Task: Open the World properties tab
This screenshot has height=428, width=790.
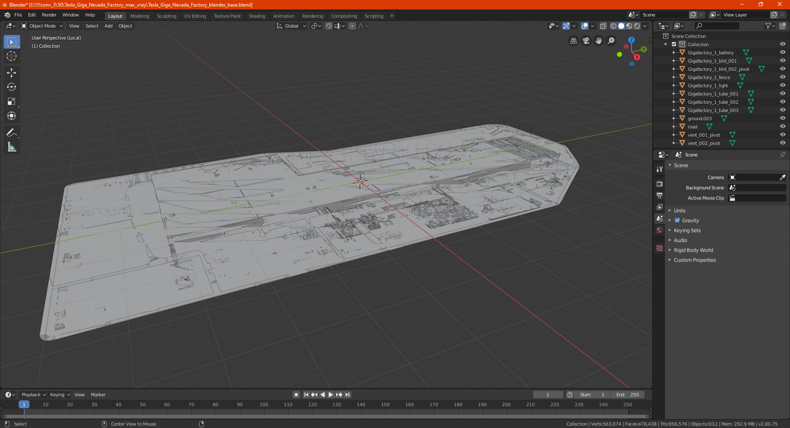Action: (x=660, y=230)
